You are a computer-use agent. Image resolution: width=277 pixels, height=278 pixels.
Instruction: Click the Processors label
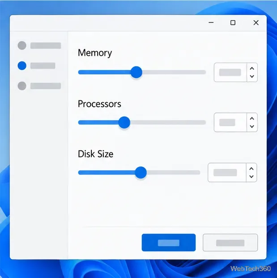click(99, 104)
